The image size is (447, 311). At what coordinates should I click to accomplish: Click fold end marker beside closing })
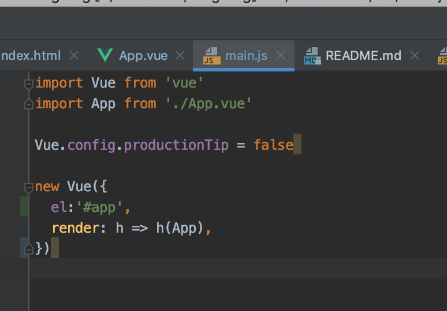click(x=29, y=249)
